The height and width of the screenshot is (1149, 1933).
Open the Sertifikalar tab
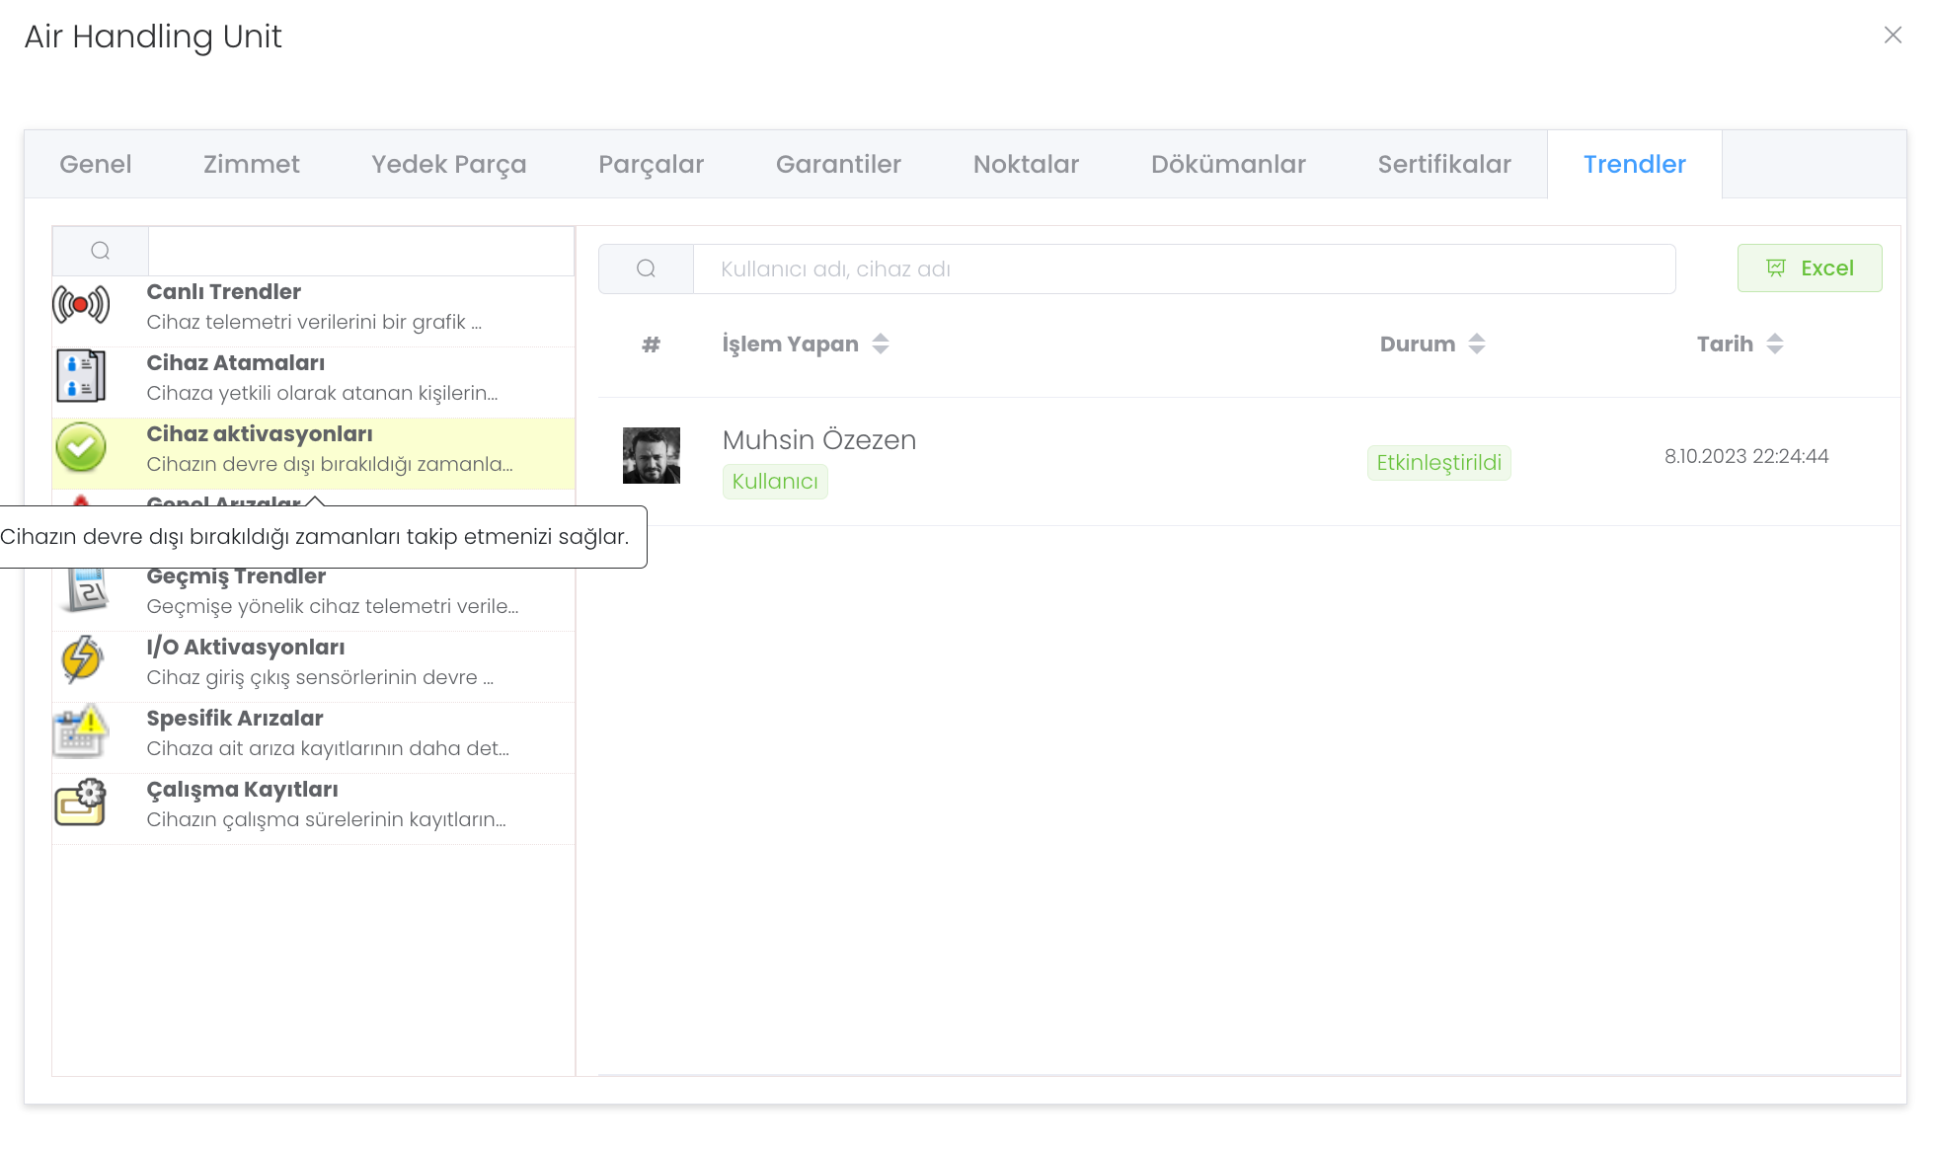click(x=1444, y=164)
